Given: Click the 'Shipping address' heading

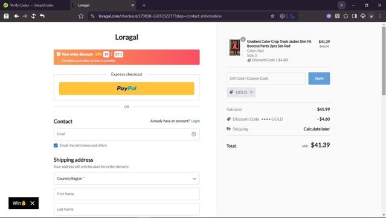Looking at the screenshot, I should coord(73,160).
